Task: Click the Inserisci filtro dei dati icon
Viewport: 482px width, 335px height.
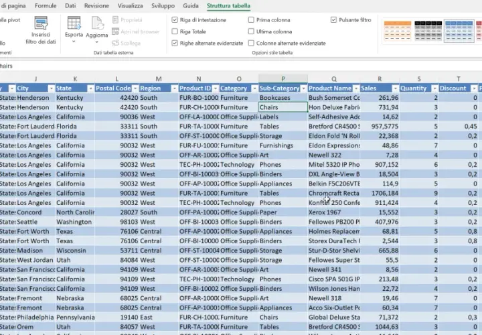Action: point(41,23)
